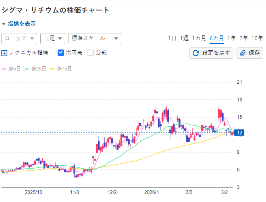Click the 6 price axis label
266x202 pixels.
click(238, 170)
